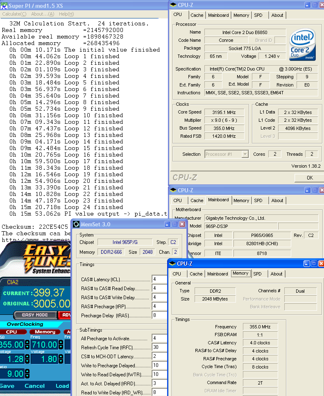Click the Super PI icon in title bar

[4, 5]
